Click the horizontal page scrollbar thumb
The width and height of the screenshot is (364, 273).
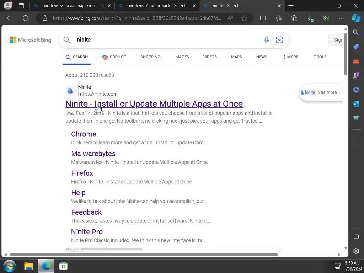(144, 255)
